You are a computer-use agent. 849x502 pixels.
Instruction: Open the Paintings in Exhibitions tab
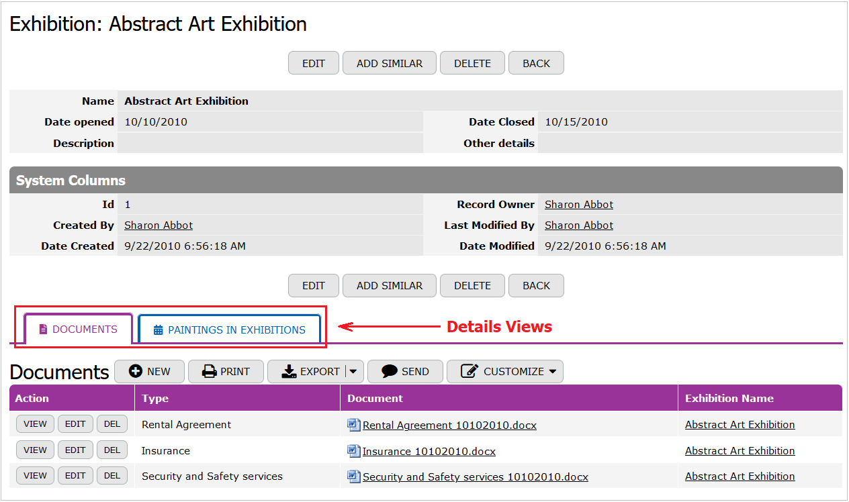point(229,330)
